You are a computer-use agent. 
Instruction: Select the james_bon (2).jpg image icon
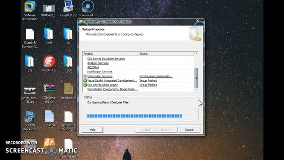[x=30, y=95]
